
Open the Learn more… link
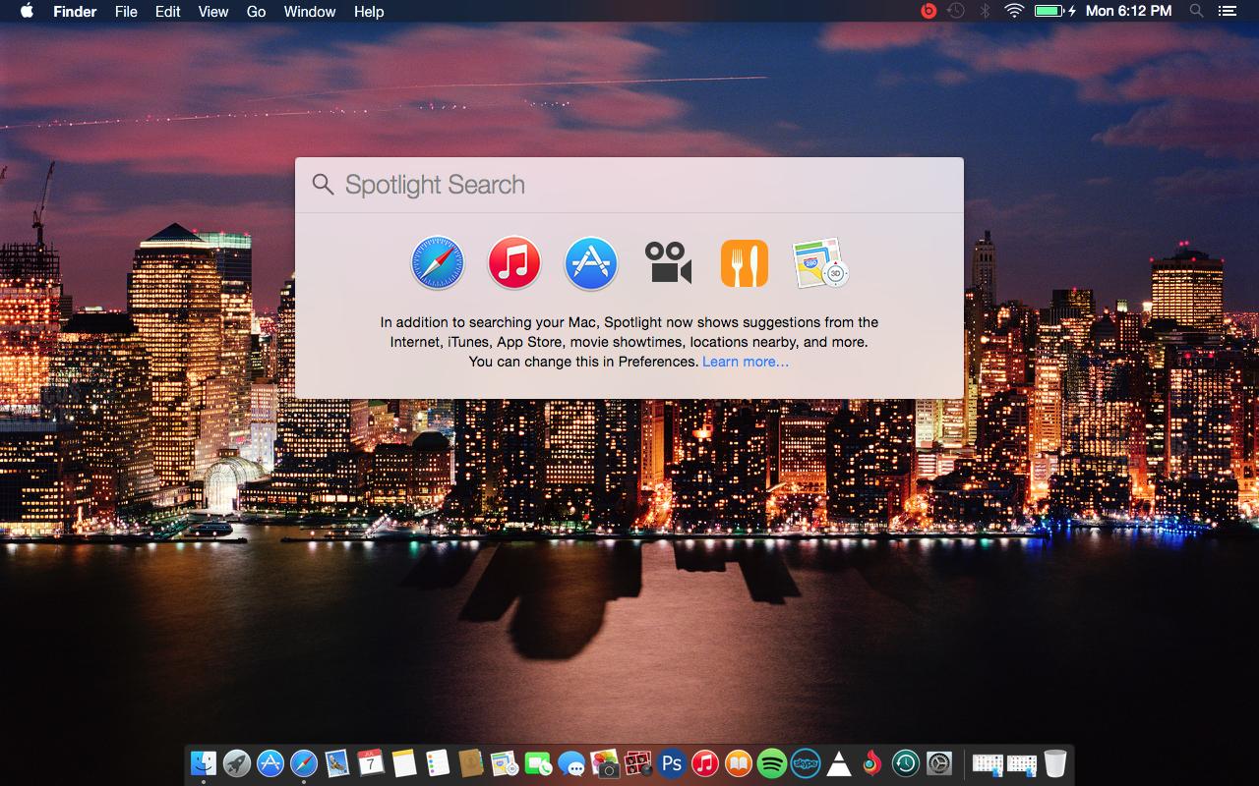pyautogui.click(x=746, y=362)
